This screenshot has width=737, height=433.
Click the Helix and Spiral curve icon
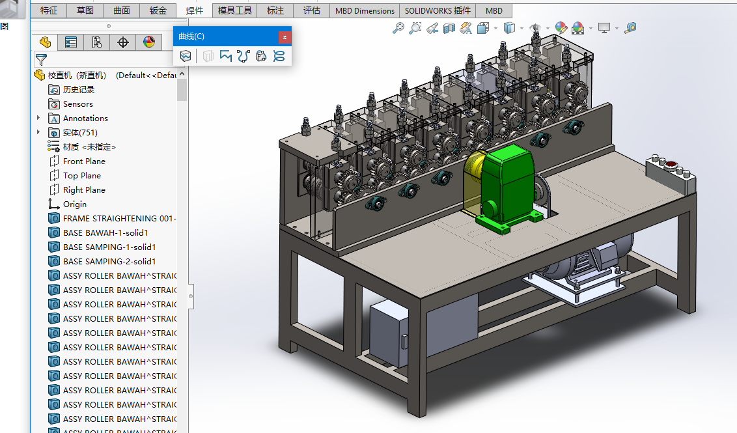(x=279, y=57)
